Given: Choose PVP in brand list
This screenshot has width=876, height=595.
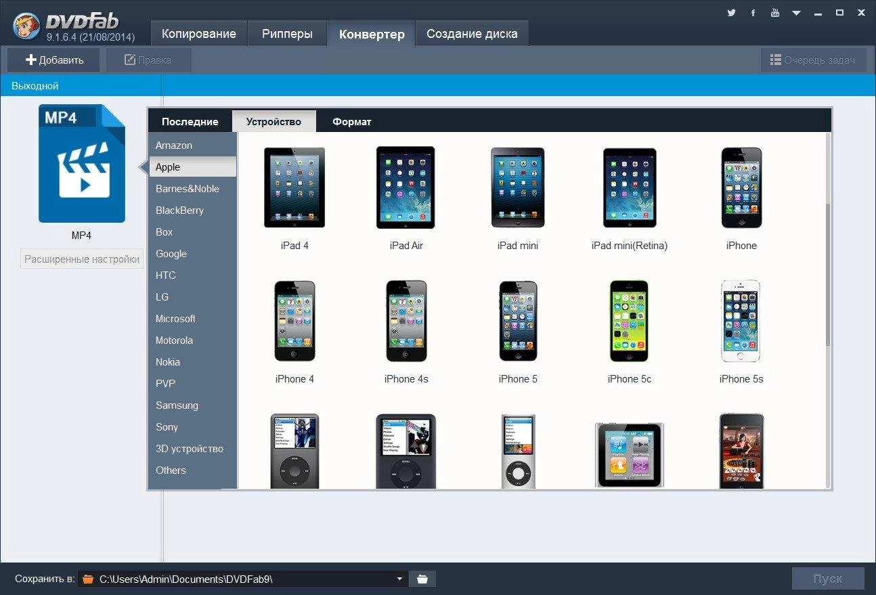Looking at the screenshot, I should click(193, 384).
